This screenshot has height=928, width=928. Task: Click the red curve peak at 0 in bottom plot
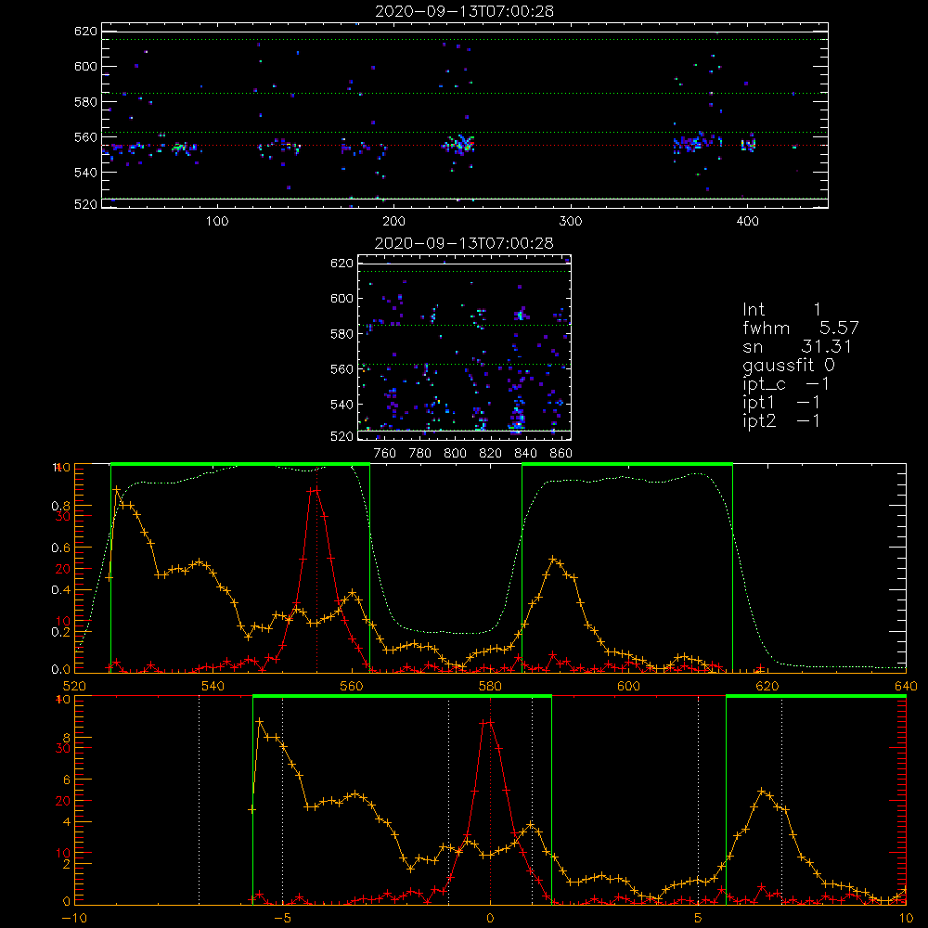pos(489,722)
